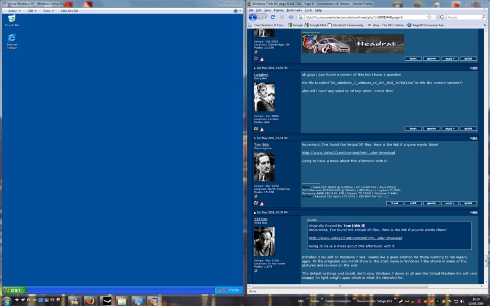Open Google Mail bookmark

(315, 25)
